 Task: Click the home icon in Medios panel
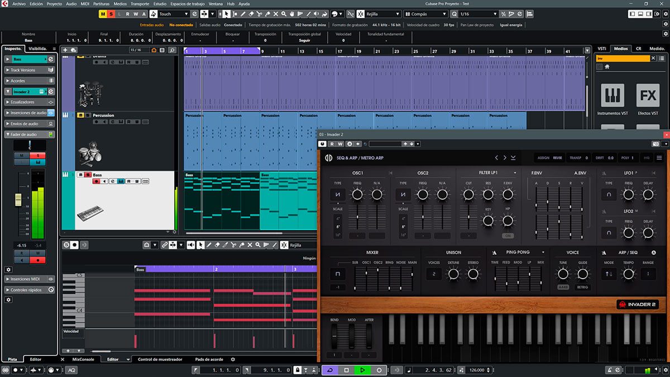(x=607, y=66)
